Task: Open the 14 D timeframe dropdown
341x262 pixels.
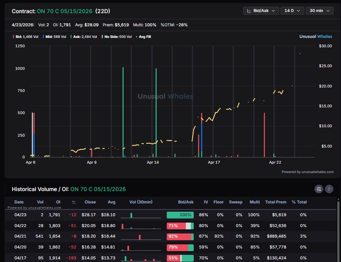Action: tap(292, 11)
